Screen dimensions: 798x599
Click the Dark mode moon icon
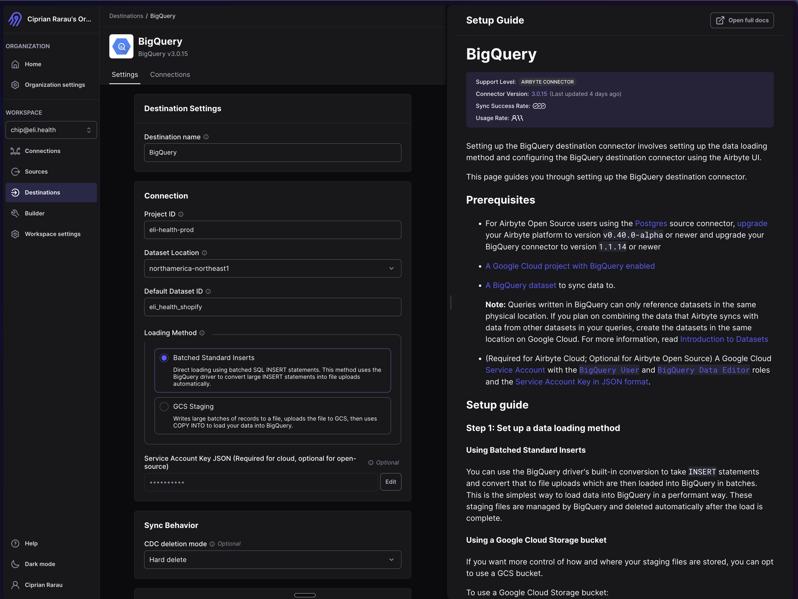pos(15,564)
